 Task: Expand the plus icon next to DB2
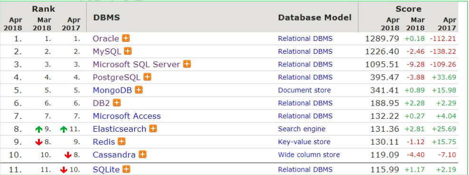(x=116, y=103)
